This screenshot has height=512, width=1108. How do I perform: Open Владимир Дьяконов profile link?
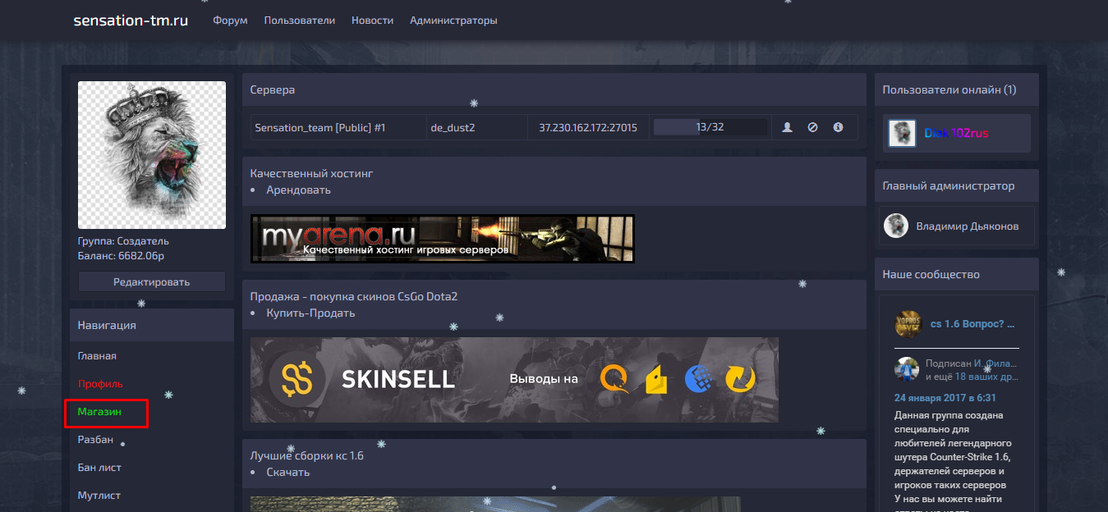coord(968,226)
